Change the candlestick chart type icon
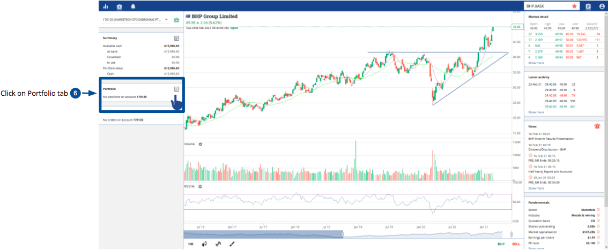Viewport: 608px width, 250px height. tap(204, 244)
